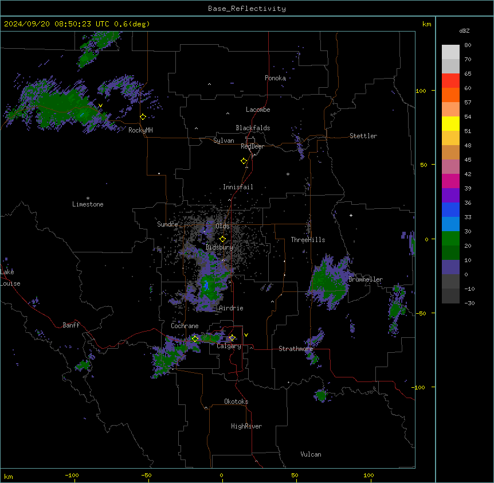This screenshot has height=483, width=494.
Task: Select the HighRiver label
Action: click(246, 426)
